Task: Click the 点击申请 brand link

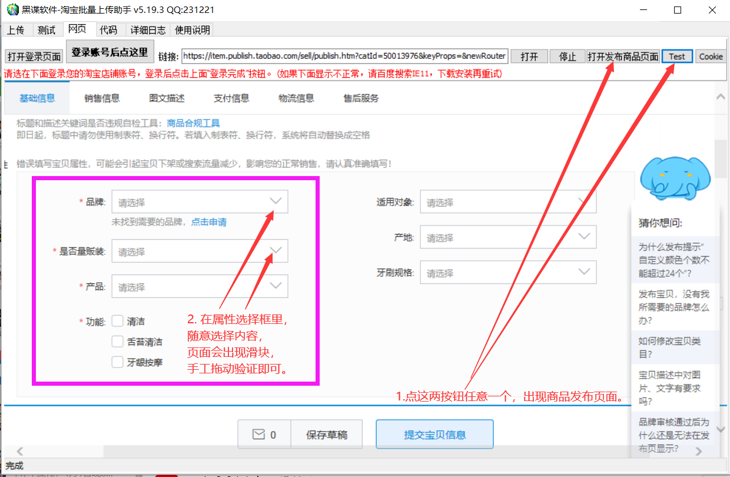Action: coord(208,222)
